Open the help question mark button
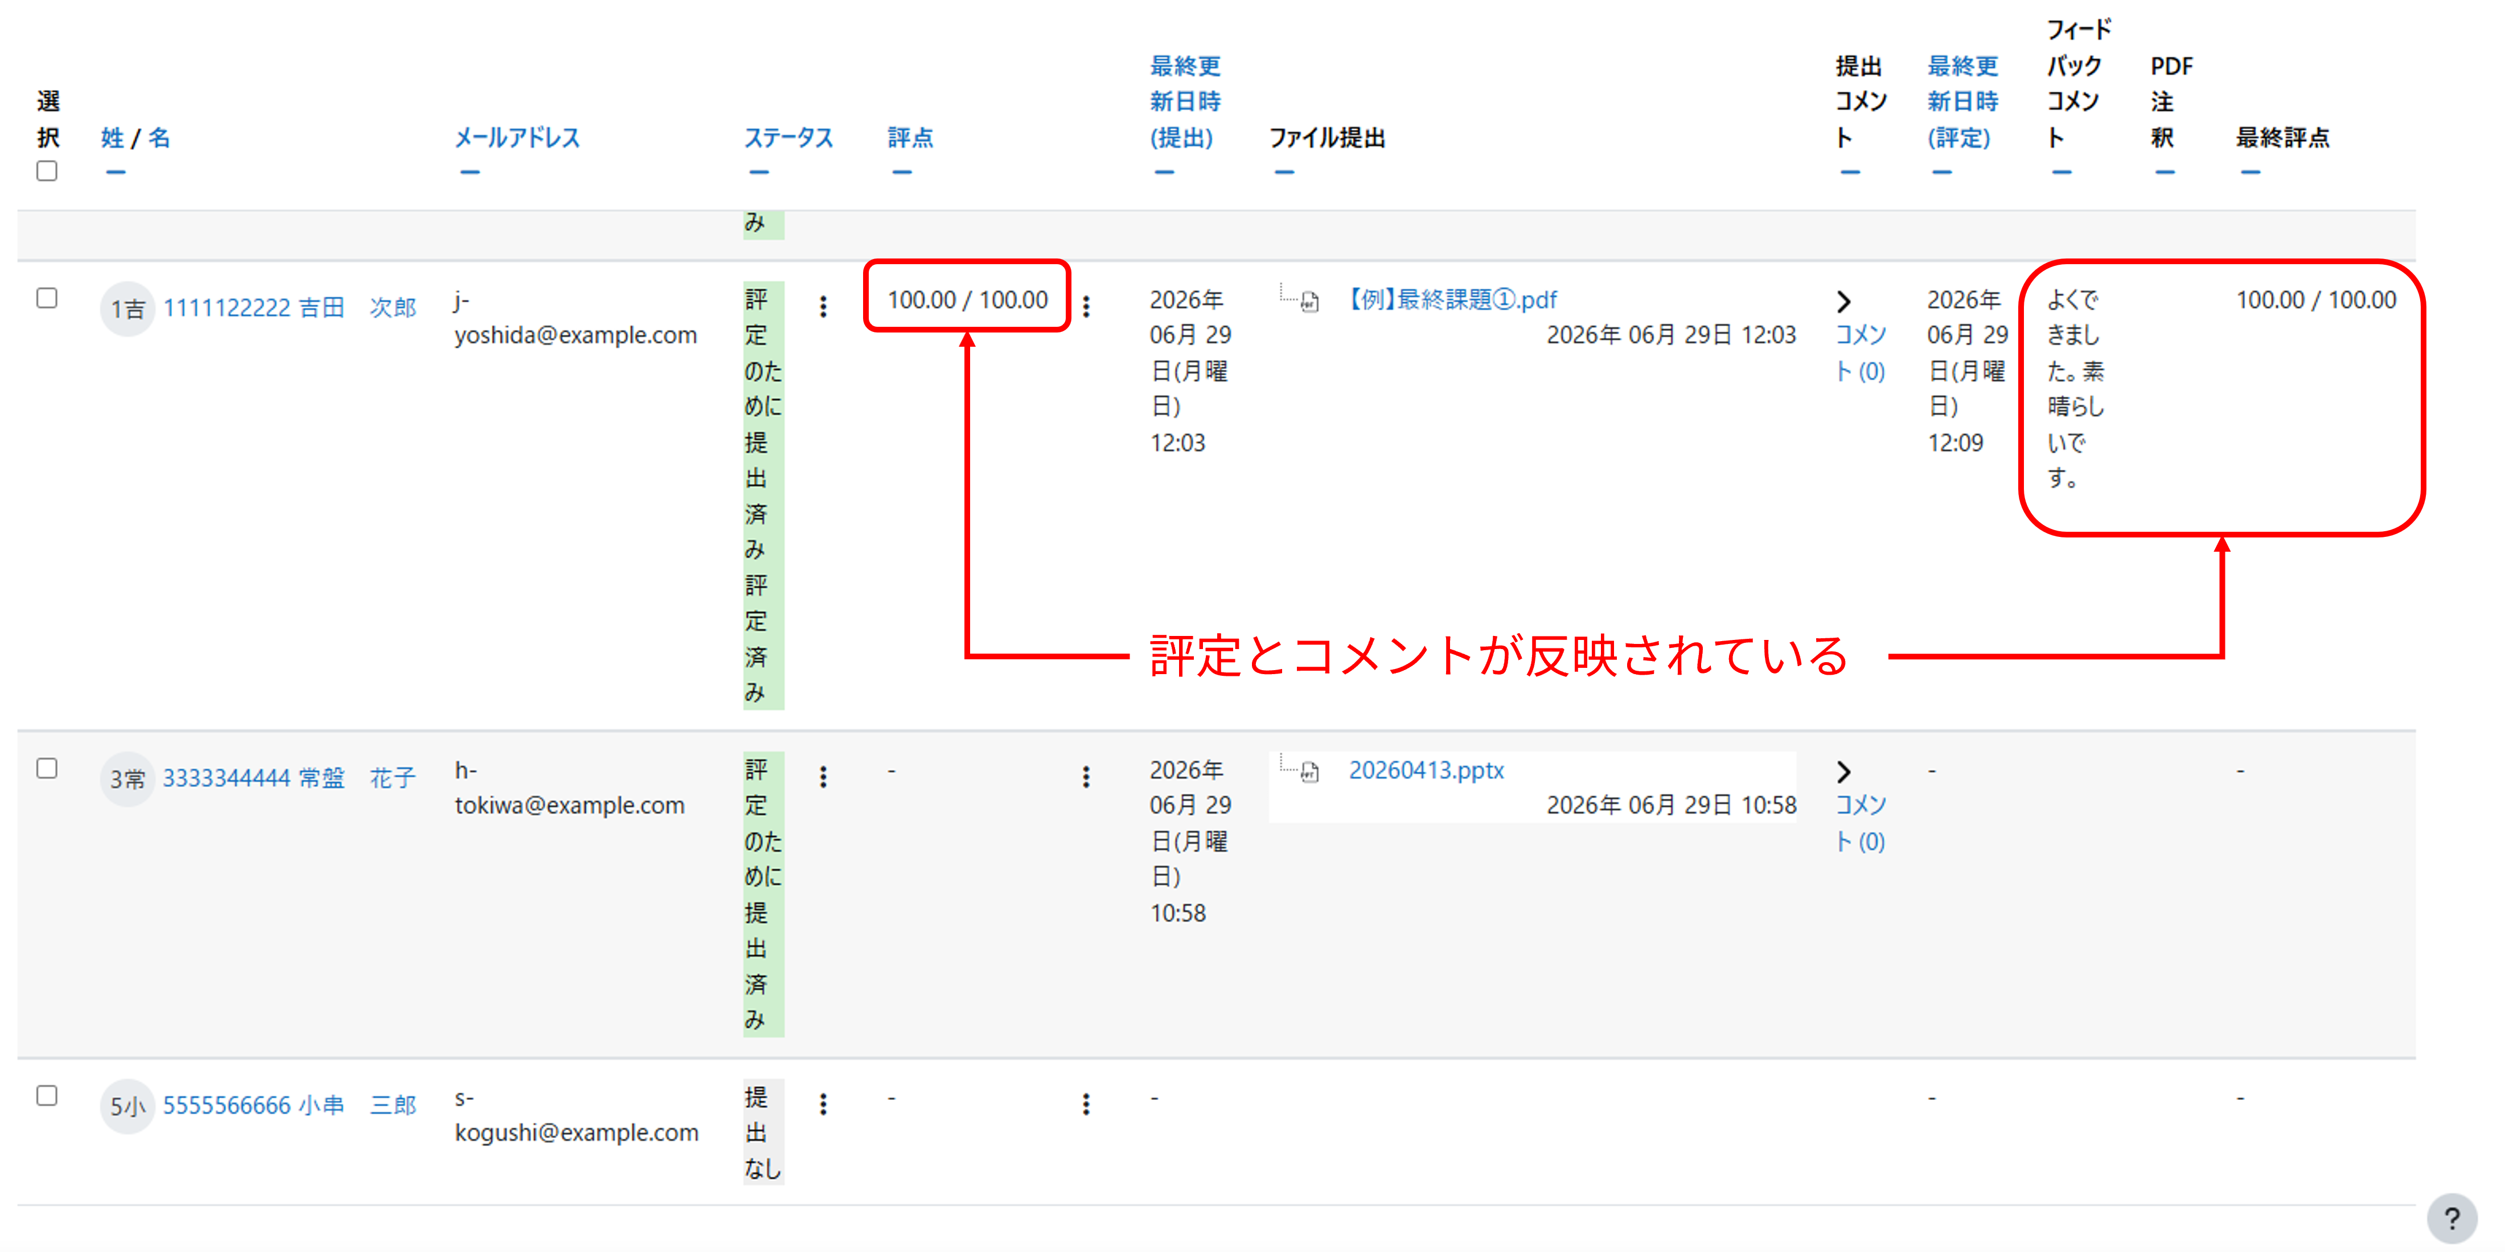2505x1252 pixels. click(x=2450, y=1217)
